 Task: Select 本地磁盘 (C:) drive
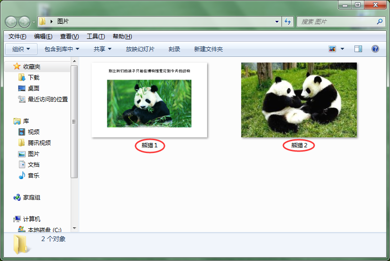click(44, 230)
